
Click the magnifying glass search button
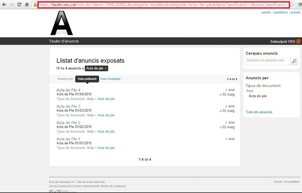[294, 61]
